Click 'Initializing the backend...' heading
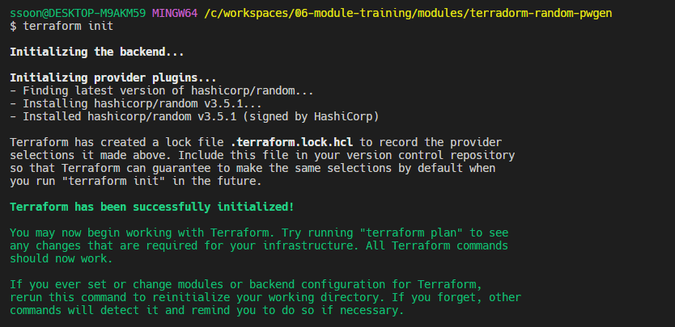Viewport: 675px width, 327px height. 97,52
